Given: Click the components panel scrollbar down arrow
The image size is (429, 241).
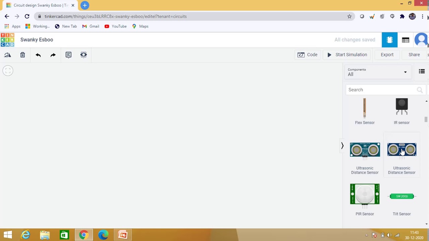Looking at the screenshot, I should click(x=426, y=224).
